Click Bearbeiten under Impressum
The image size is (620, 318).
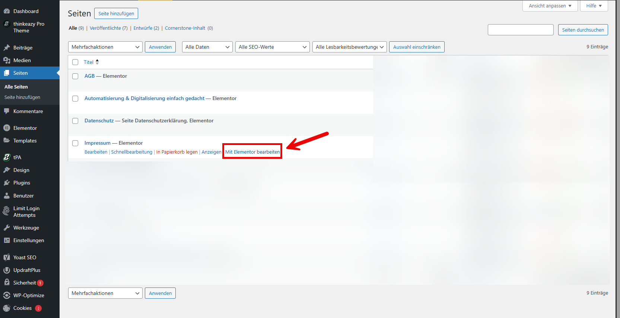click(x=96, y=152)
